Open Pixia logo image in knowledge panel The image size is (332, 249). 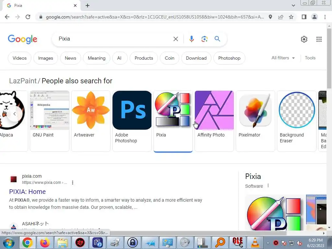coord(275,213)
